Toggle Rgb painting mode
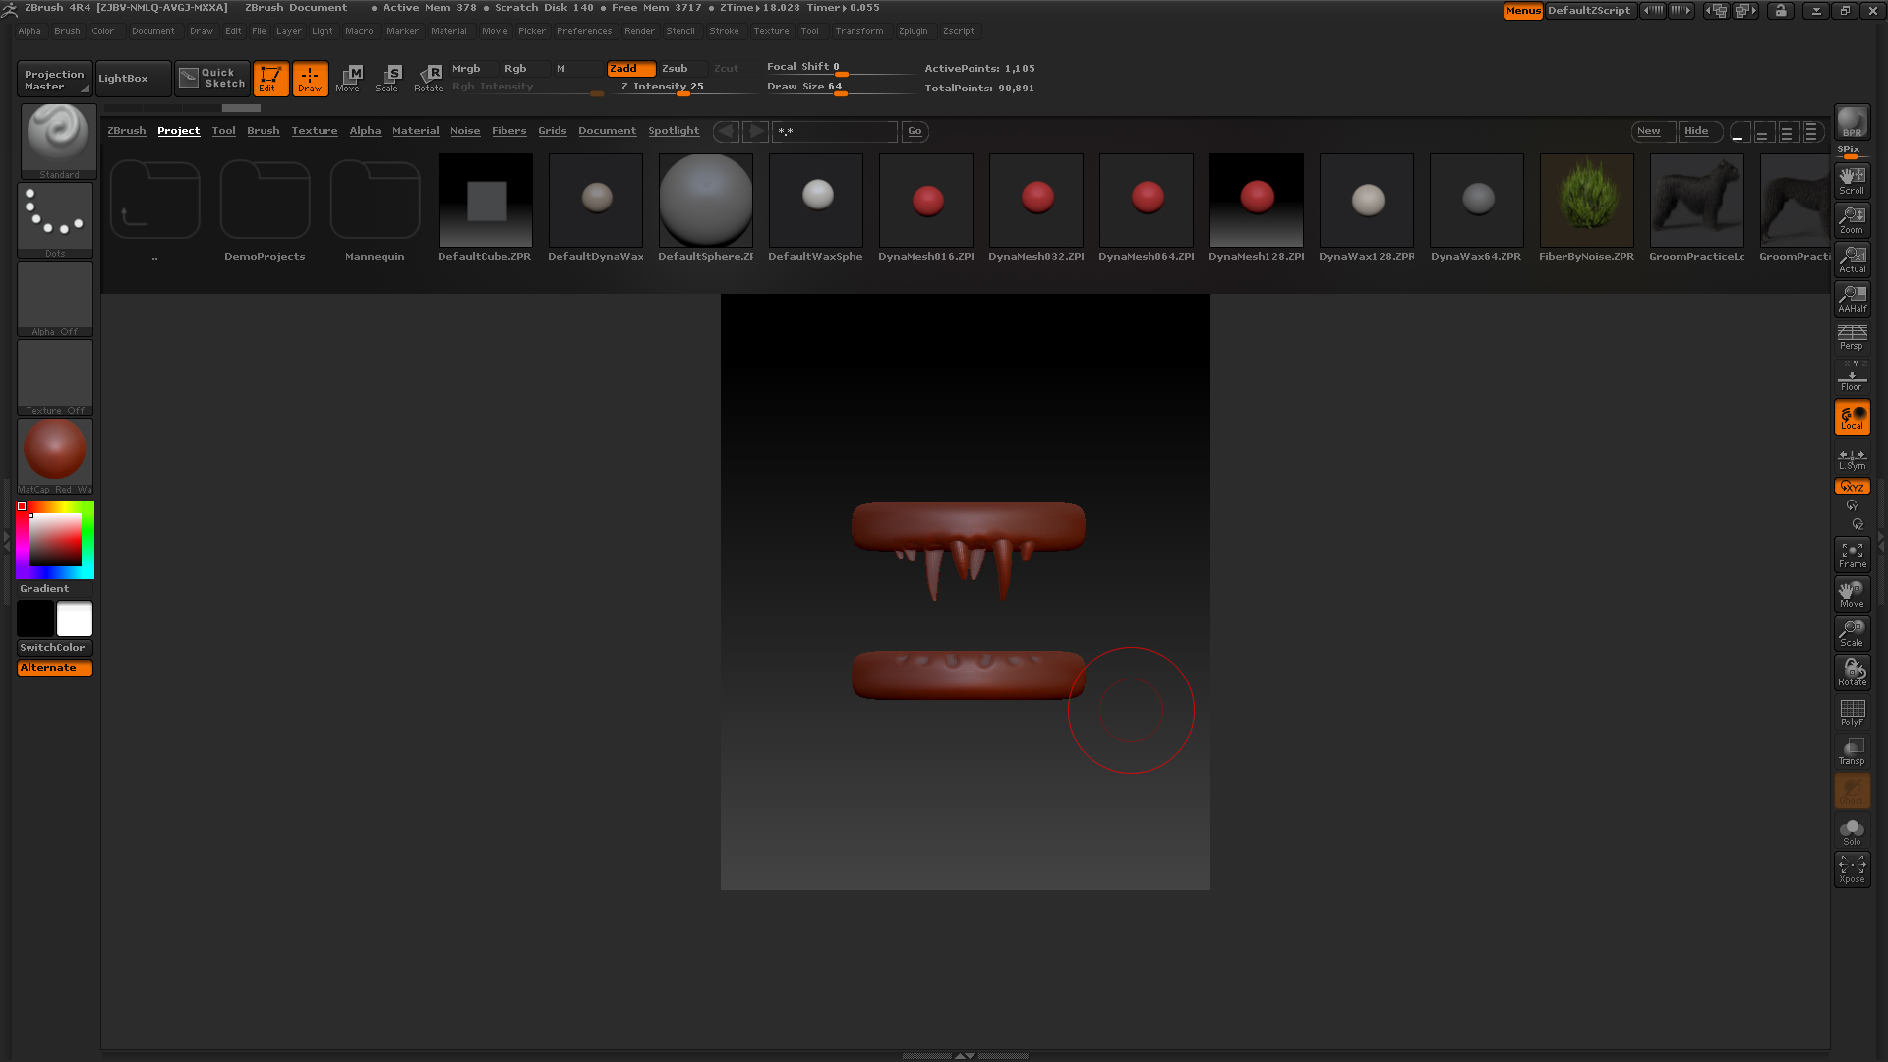The image size is (1888, 1062). pos(515,68)
